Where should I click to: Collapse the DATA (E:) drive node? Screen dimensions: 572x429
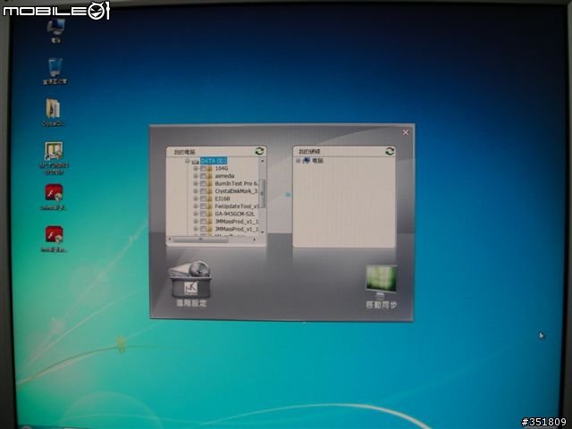[187, 161]
